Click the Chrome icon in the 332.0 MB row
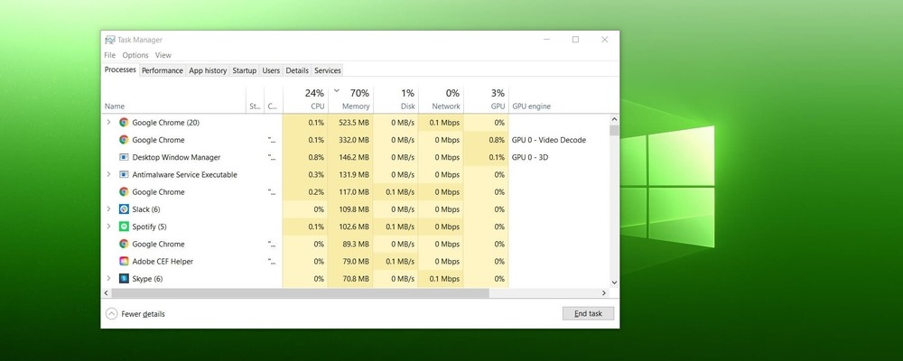This screenshot has height=361, width=903. [124, 139]
